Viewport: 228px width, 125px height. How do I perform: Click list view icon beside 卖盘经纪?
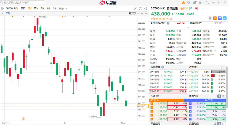(x=219, y=123)
